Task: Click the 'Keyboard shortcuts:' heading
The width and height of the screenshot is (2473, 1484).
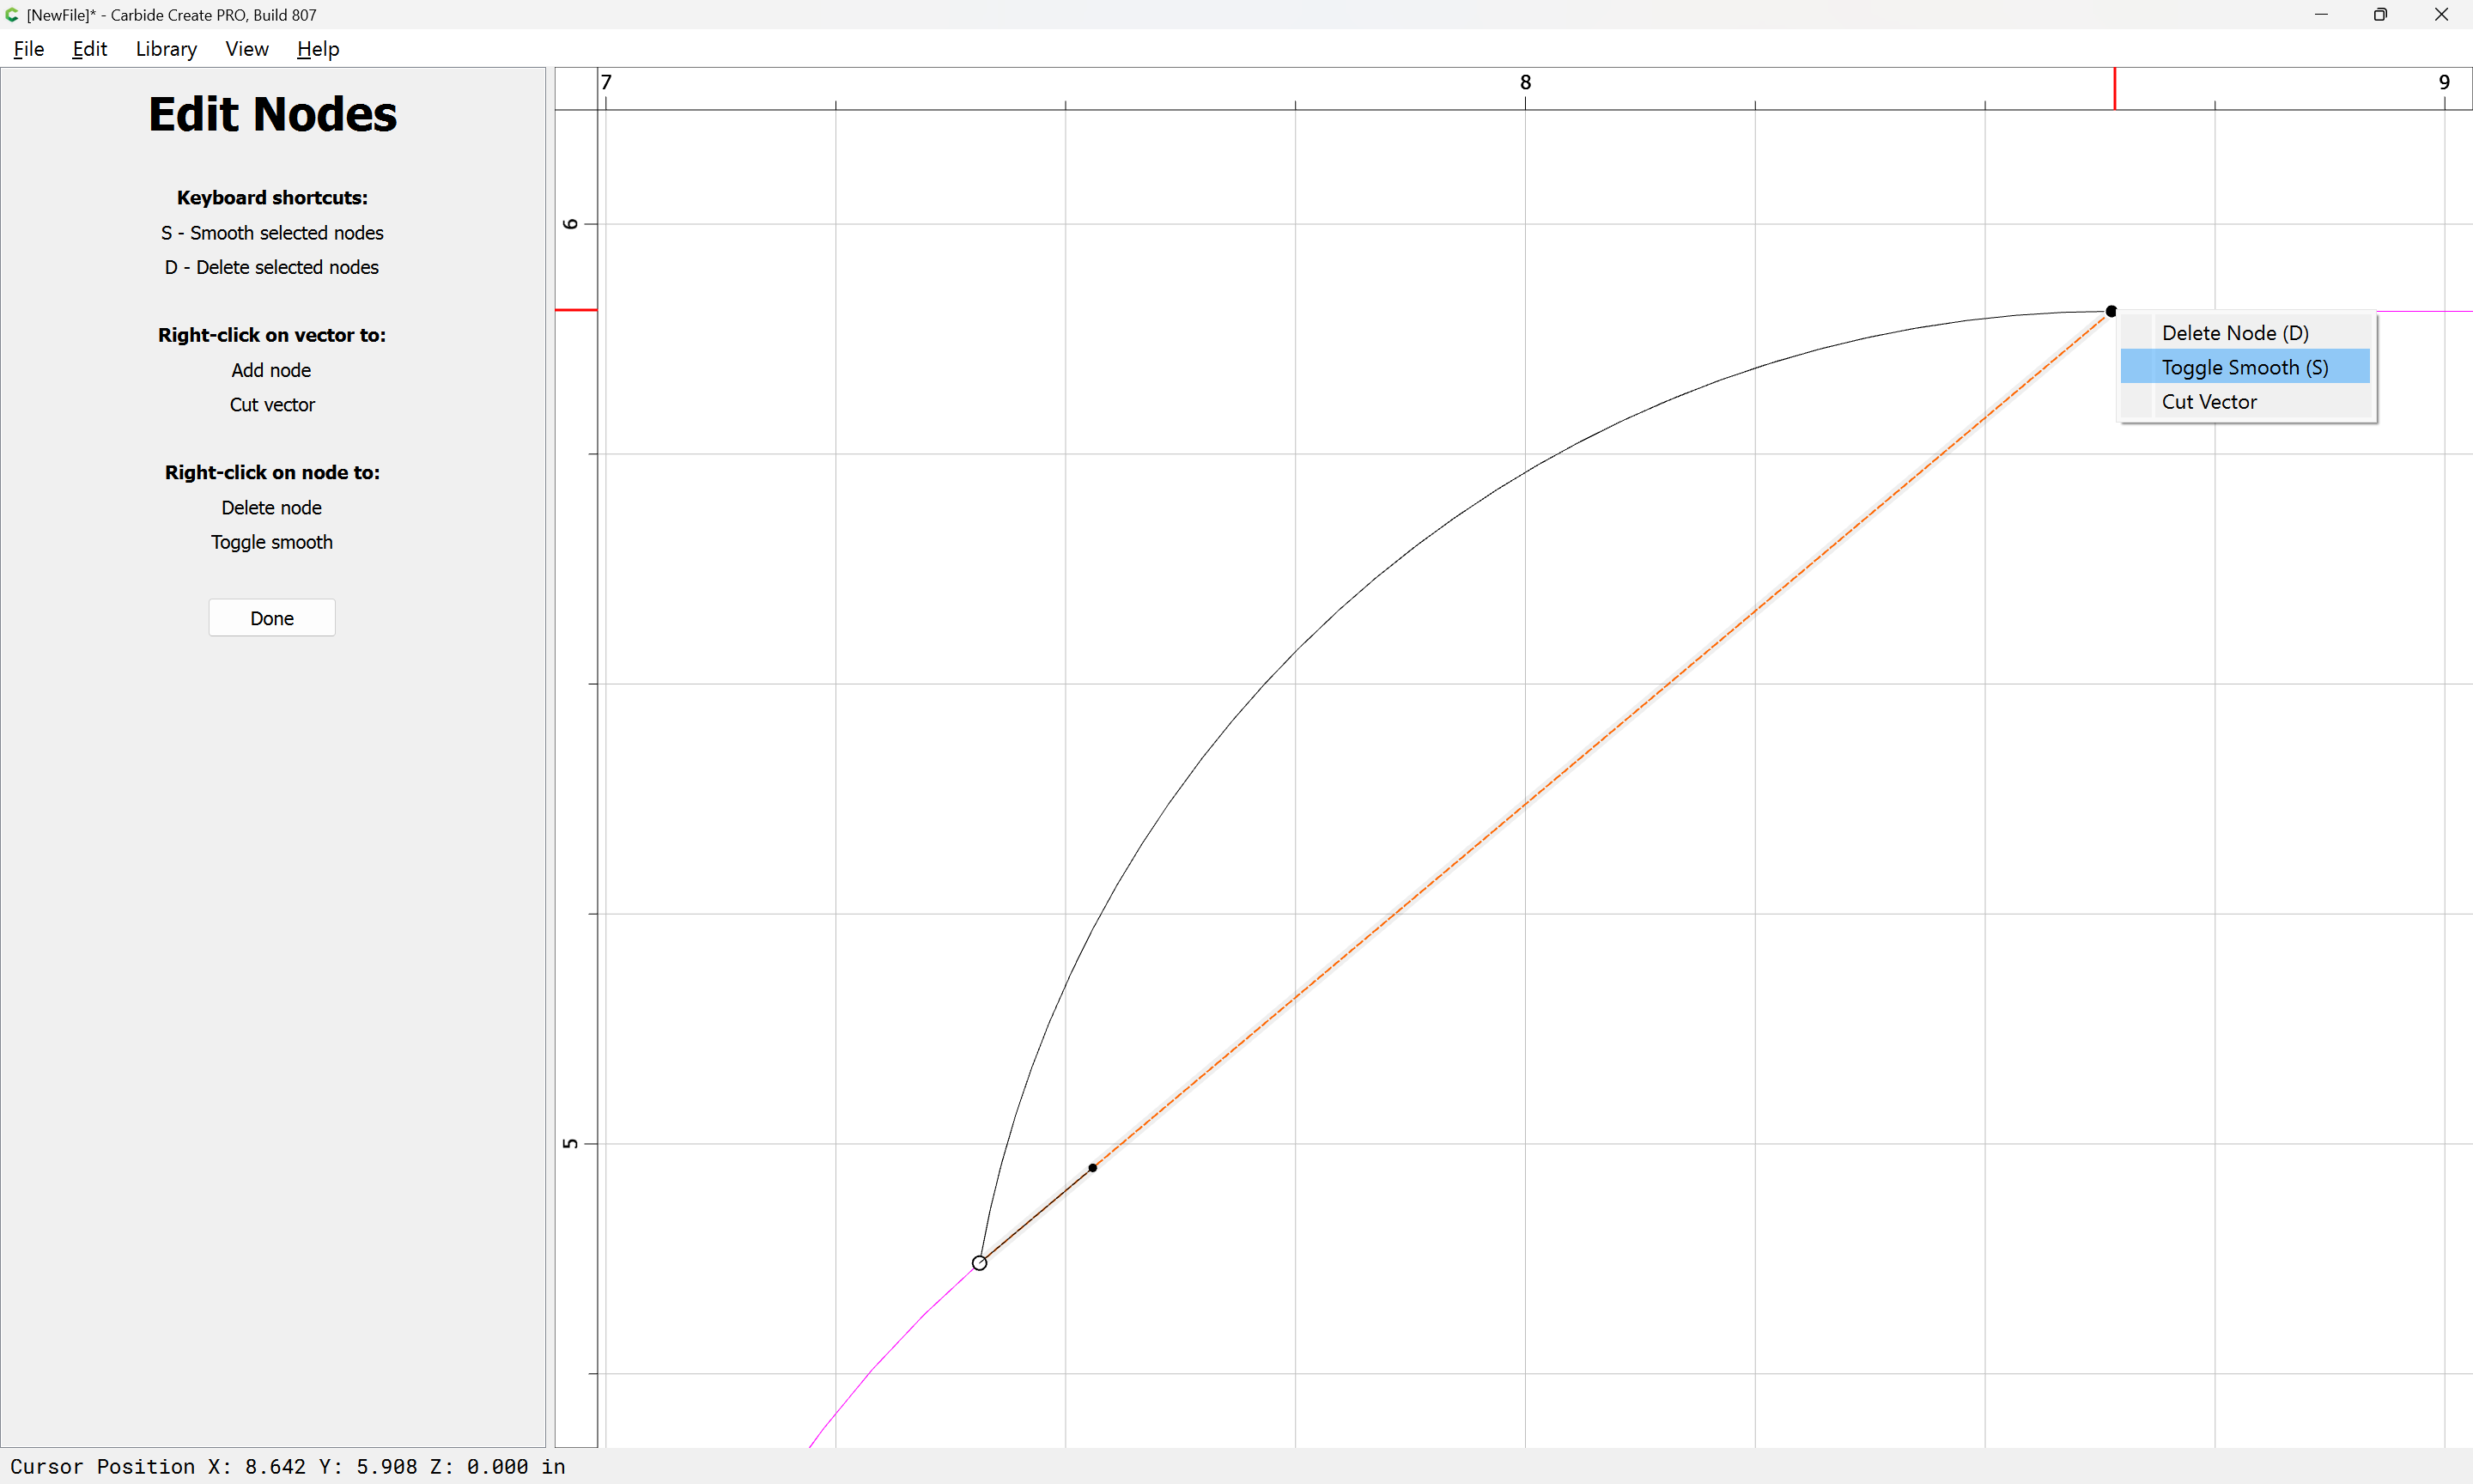Action: tap(272, 198)
